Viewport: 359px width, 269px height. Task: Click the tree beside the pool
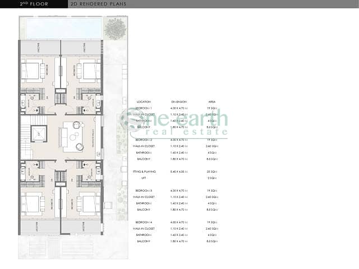(x=115, y=29)
